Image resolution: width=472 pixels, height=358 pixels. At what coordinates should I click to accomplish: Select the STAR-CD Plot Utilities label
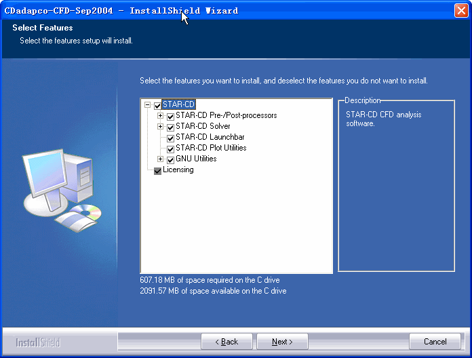(211, 148)
